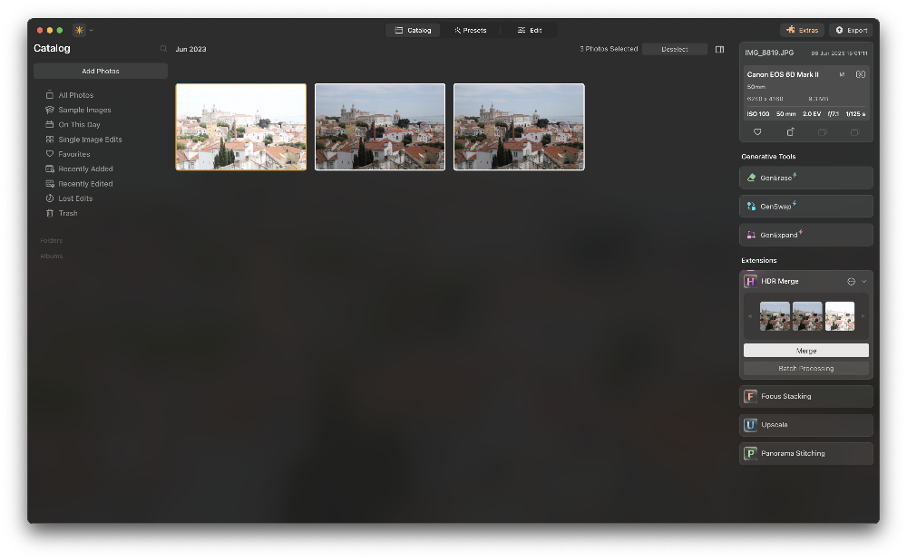This screenshot has width=907, height=560.
Task: Open the Panorama Stitching extension
Action: pos(805,453)
